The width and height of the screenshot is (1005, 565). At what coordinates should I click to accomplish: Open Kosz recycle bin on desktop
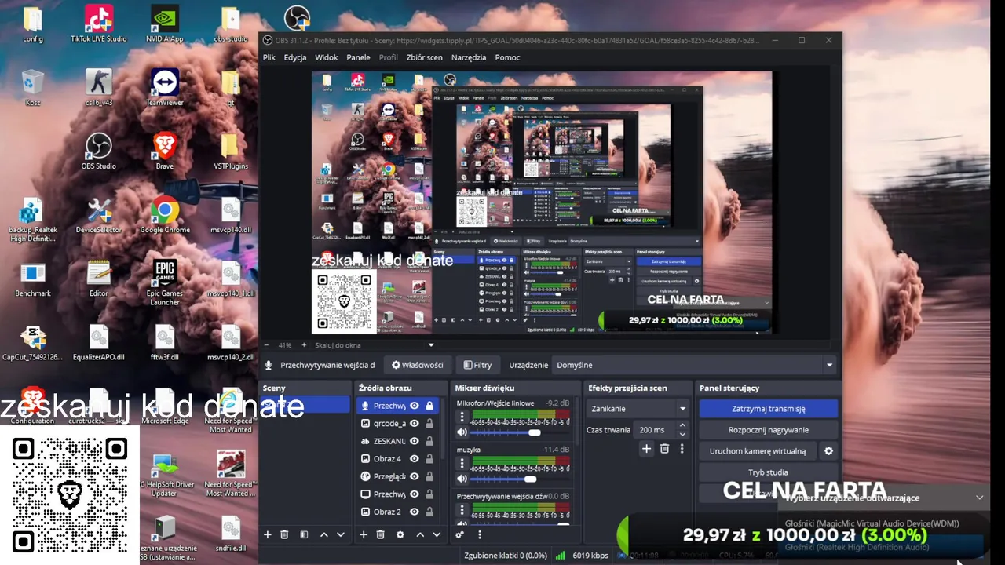pos(33,87)
